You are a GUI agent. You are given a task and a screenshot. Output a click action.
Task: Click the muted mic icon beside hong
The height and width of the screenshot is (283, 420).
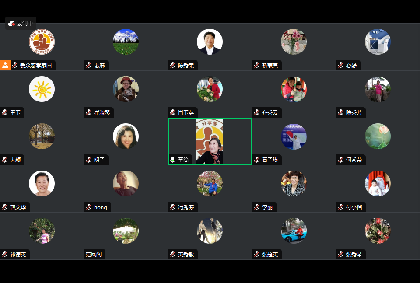click(89, 207)
